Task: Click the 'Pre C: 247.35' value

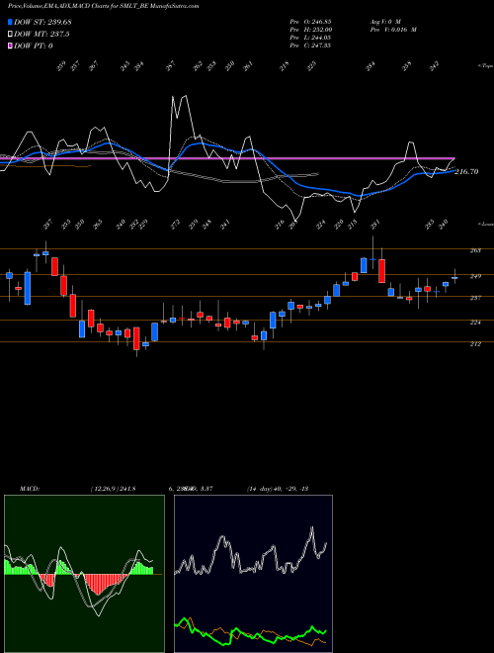Action: [x=310, y=46]
